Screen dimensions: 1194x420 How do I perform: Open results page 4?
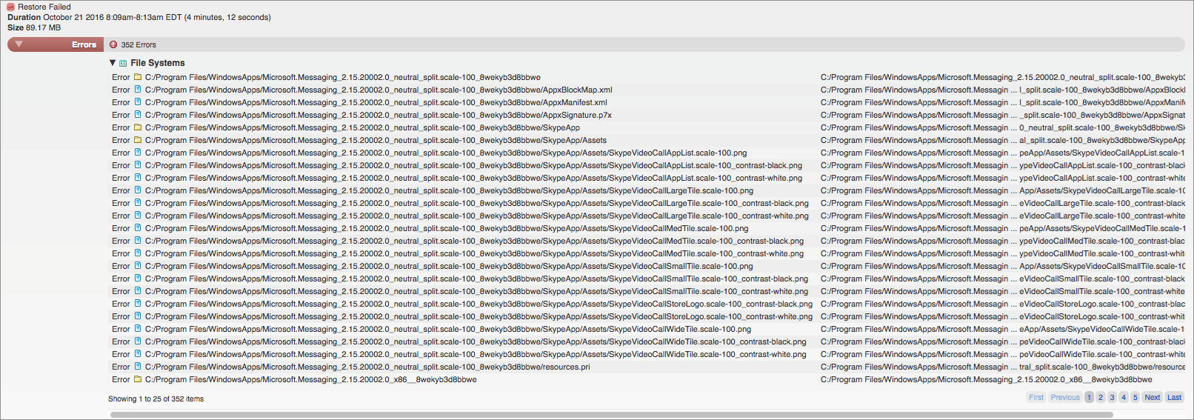click(1124, 397)
